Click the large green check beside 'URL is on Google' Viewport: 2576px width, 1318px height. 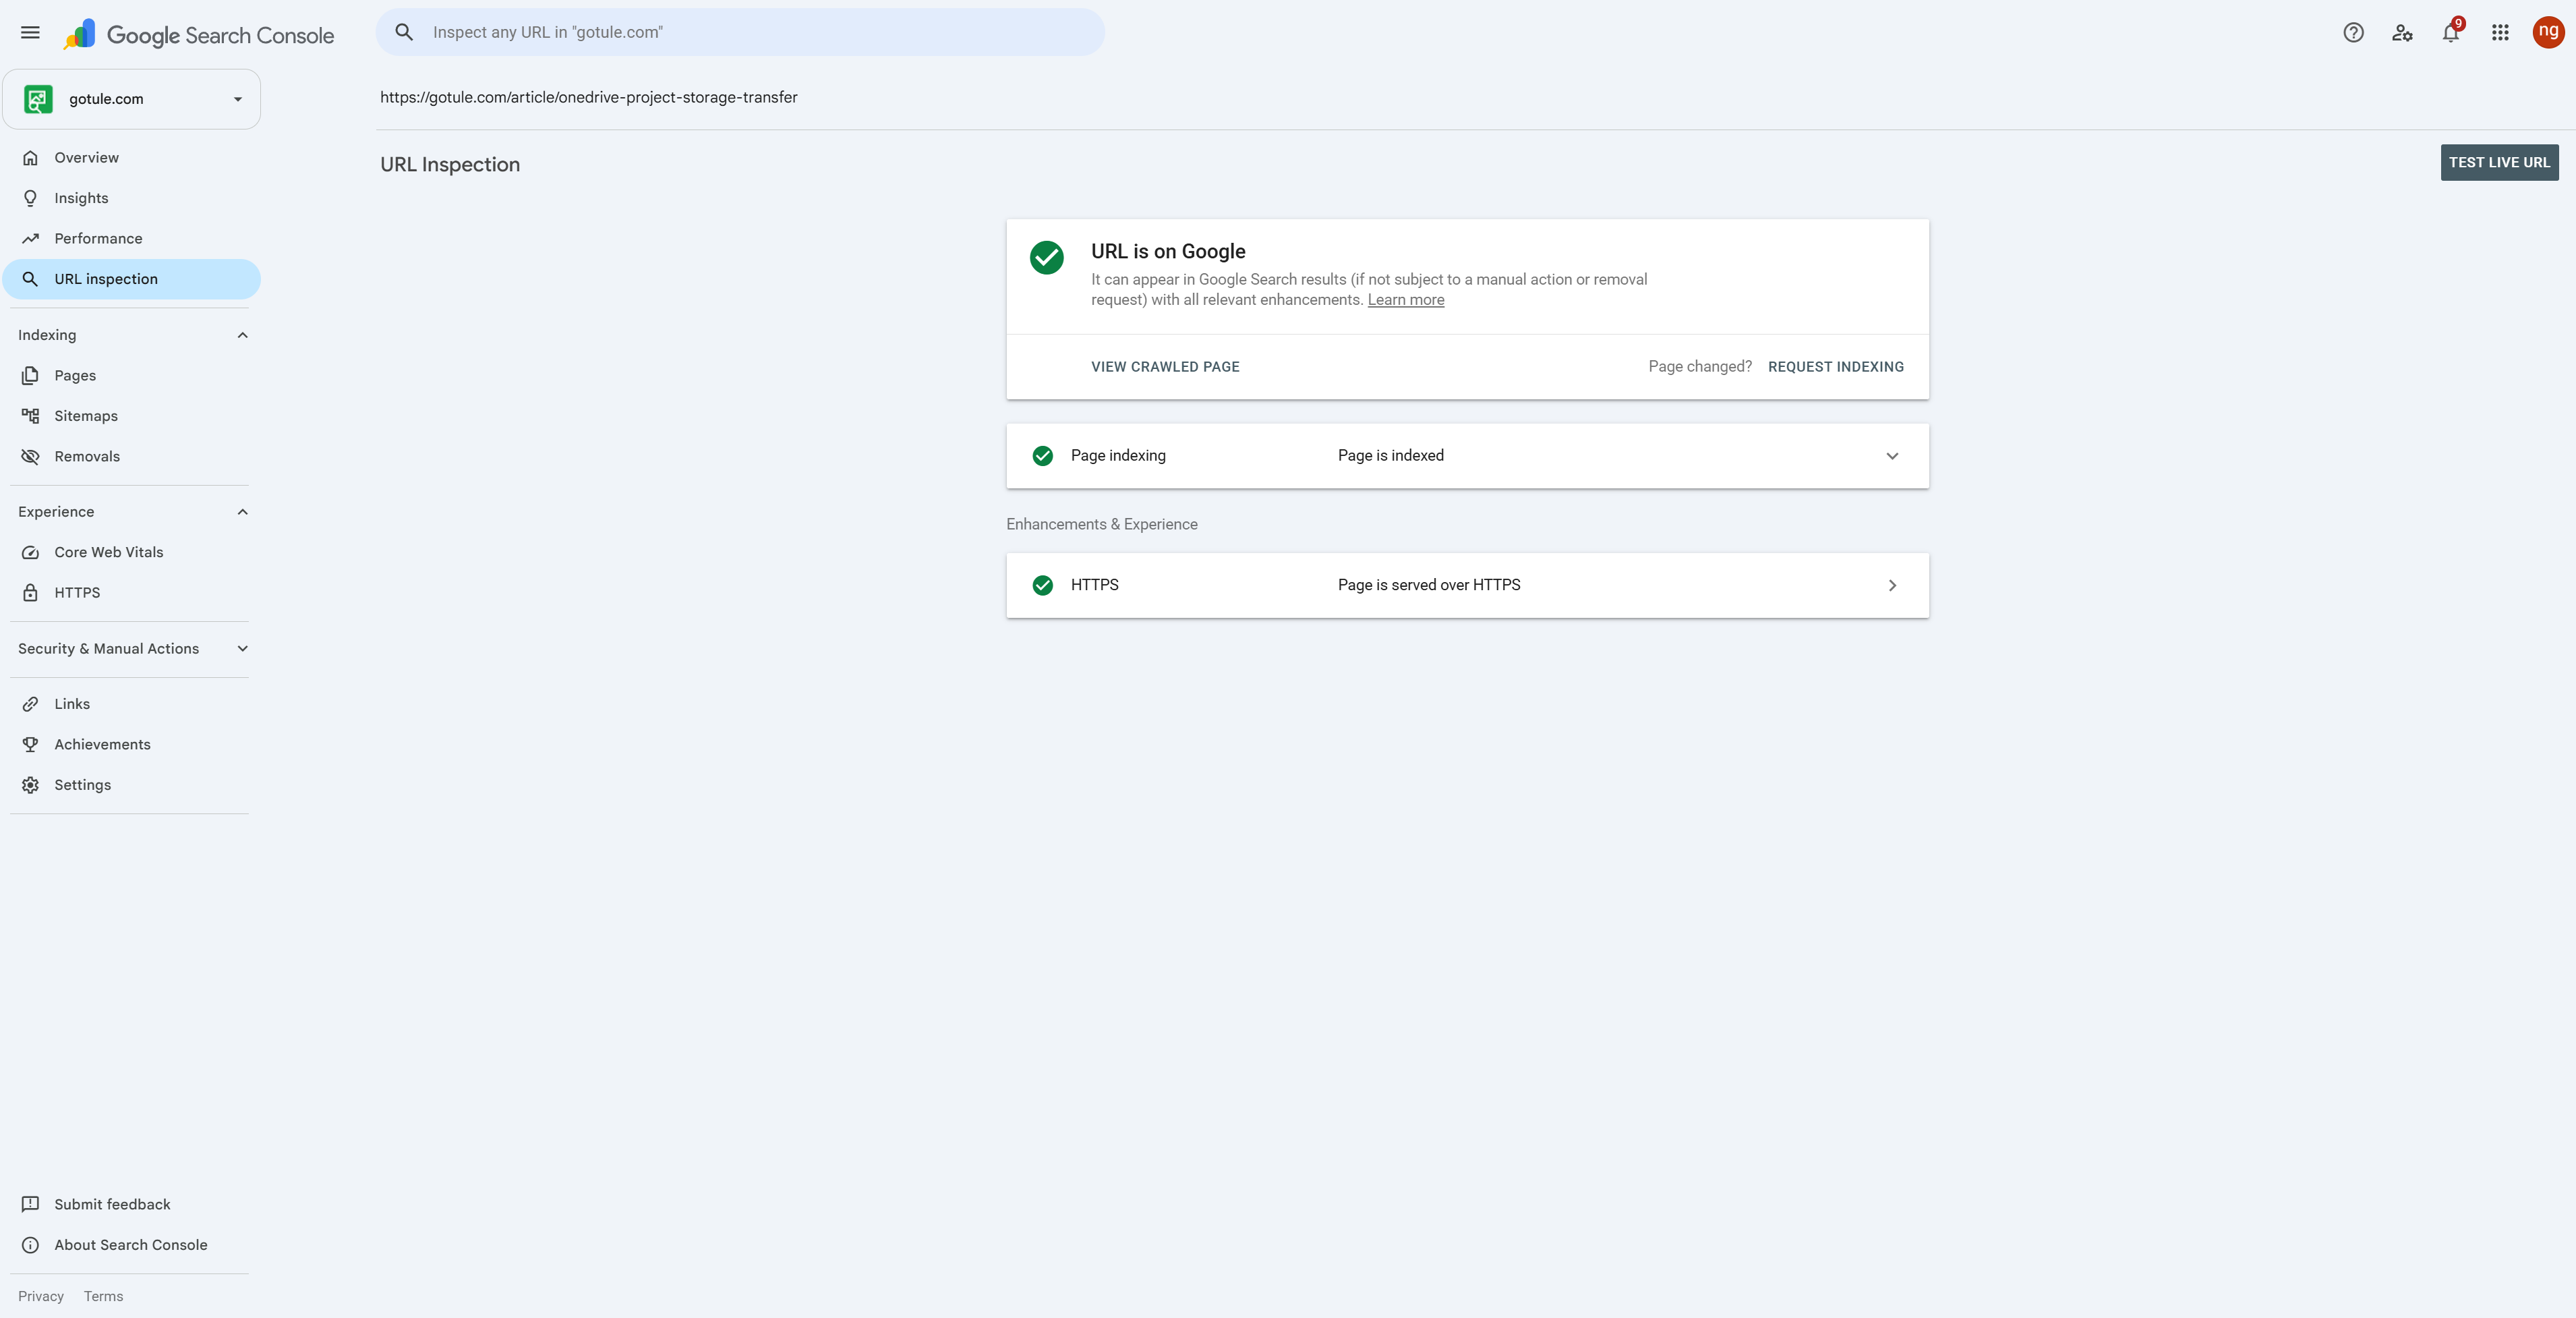pos(1046,258)
